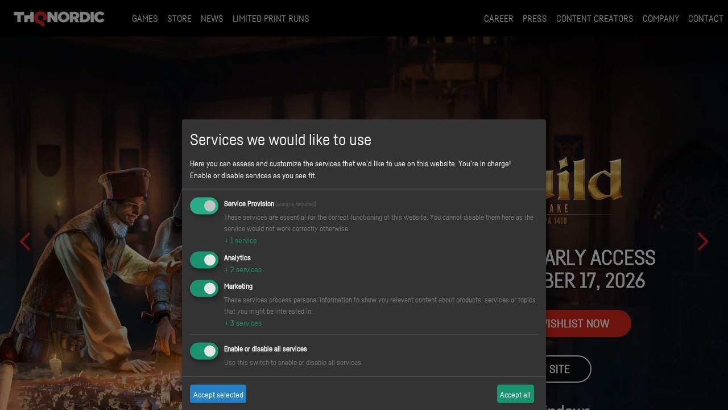
Task: Open the Games menu
Action: click(x=145, y=18)
